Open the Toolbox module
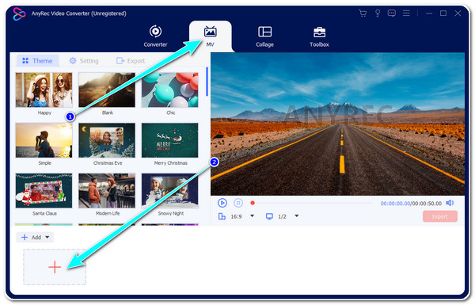Screen dimensions: 475x305 coord(319,36)
